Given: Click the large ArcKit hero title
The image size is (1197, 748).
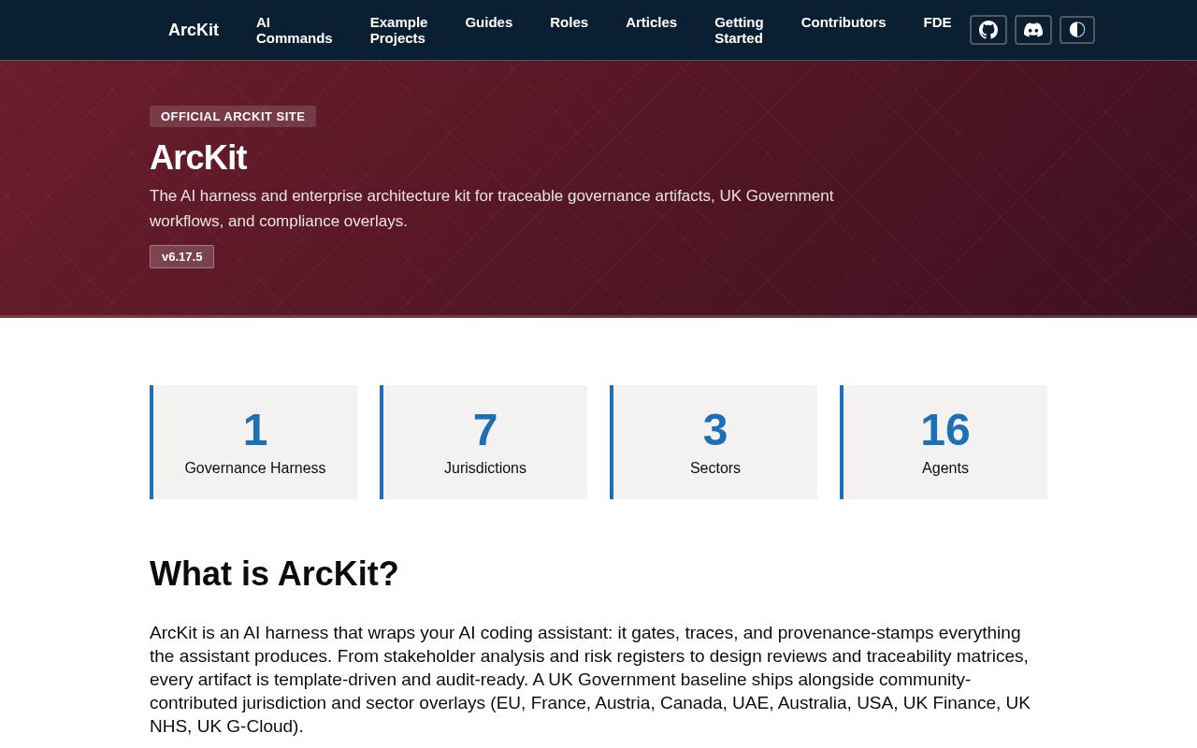Looking at the screenshot, I should click(x=198, y=158).
